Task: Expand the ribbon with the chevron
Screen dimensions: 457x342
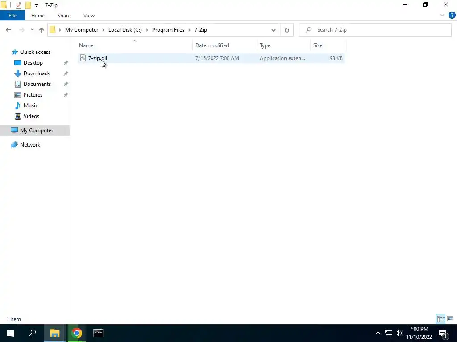Action: click(x=442, y=16)
